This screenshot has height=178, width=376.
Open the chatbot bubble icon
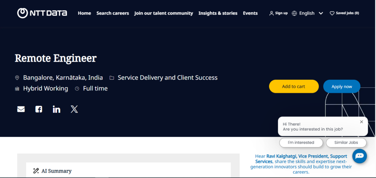(359, 156)
